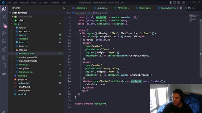Toggle secondary side bar layout button
The width and height of the screenshot is (202, 113).
tap(178, 3)
